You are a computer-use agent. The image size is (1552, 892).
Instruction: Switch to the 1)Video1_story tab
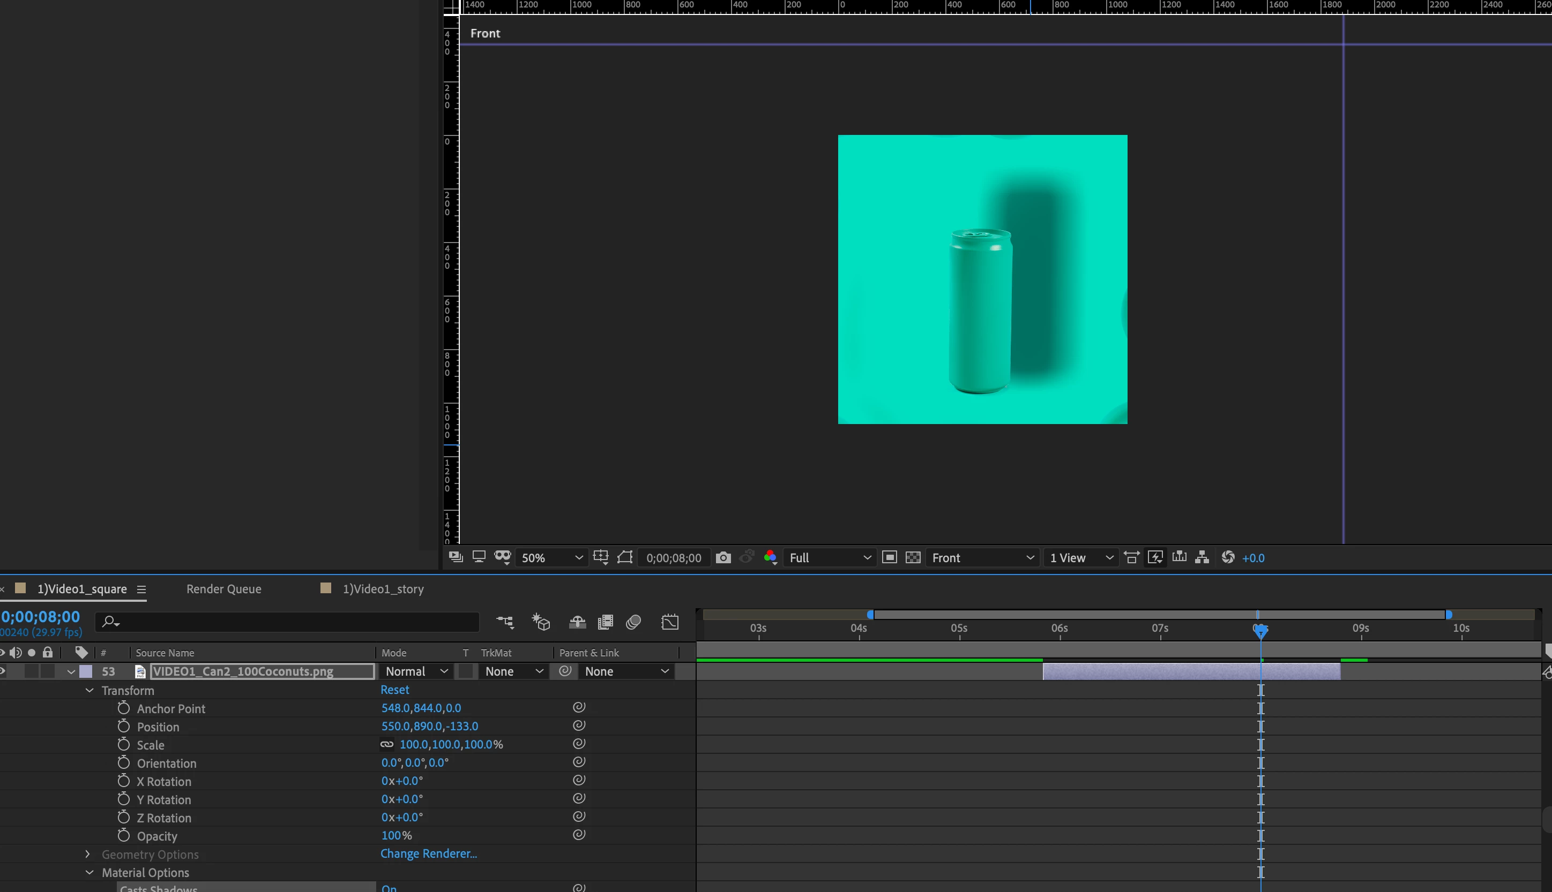[383, 589]
